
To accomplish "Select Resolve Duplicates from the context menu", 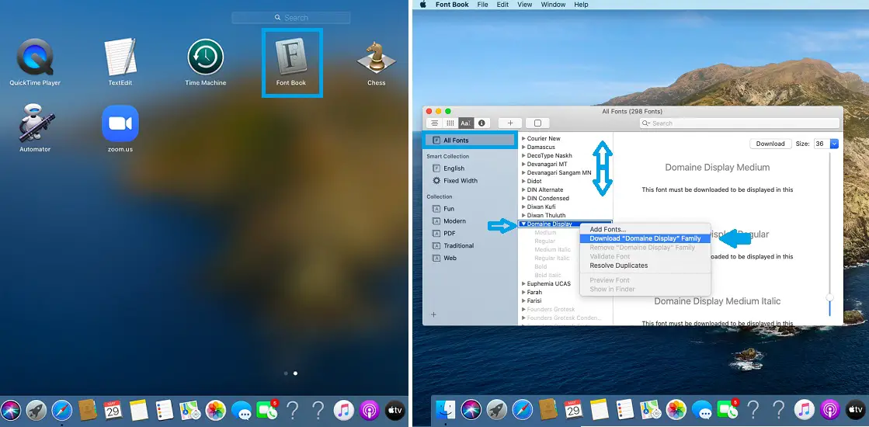I will [618, 266].
